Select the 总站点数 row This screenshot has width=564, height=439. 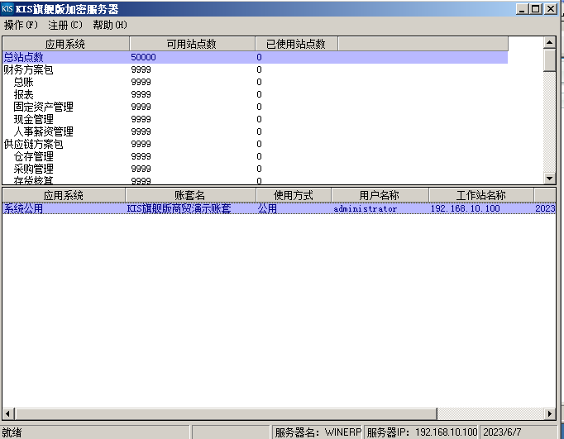tap(255, 57)
